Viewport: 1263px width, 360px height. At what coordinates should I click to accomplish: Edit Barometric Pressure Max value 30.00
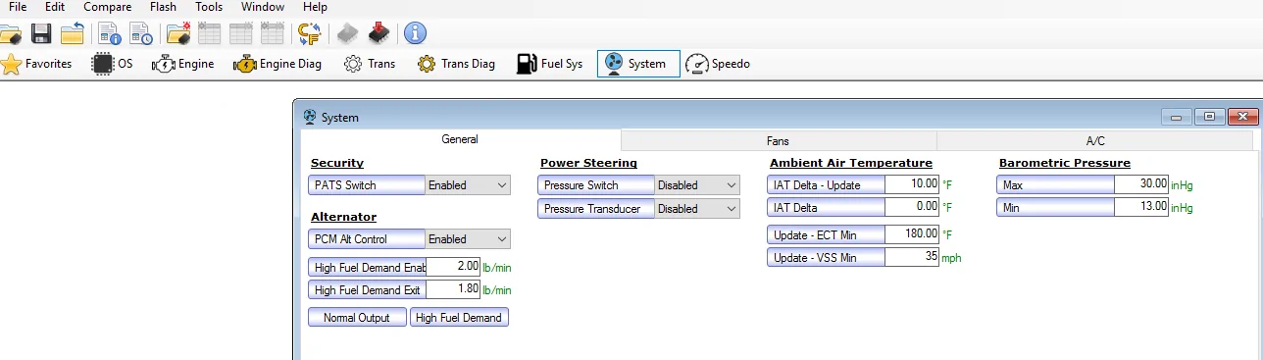(1141, 183)
